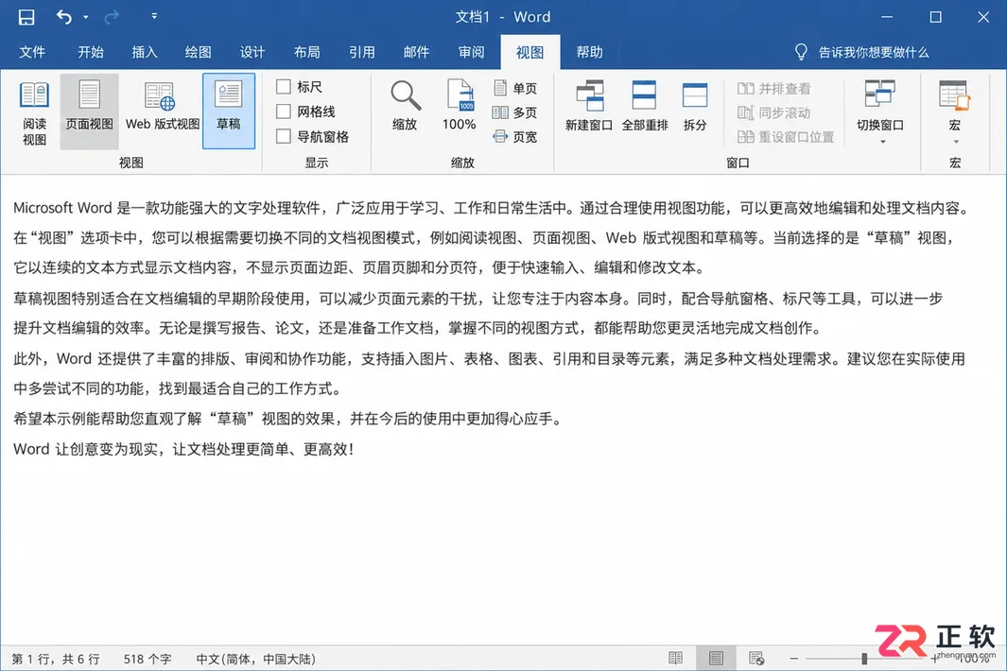Open the undo history dropdown arrow
This screenshot has height=671, width=1007.
(x=85, y=17)
